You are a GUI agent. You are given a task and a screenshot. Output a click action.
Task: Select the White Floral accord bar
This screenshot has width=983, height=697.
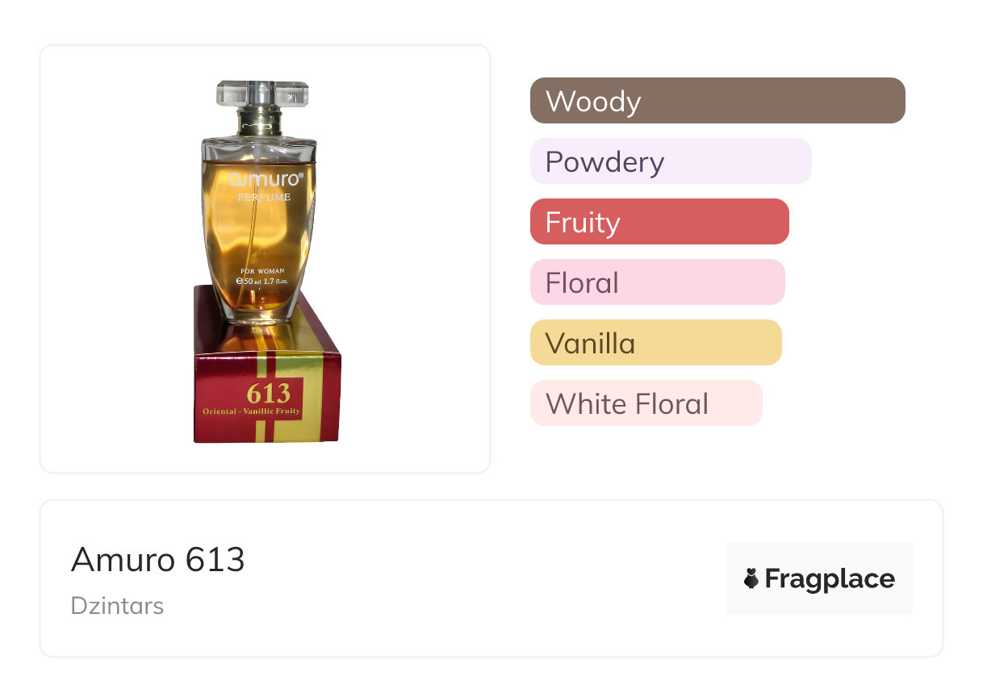[646, 403]
